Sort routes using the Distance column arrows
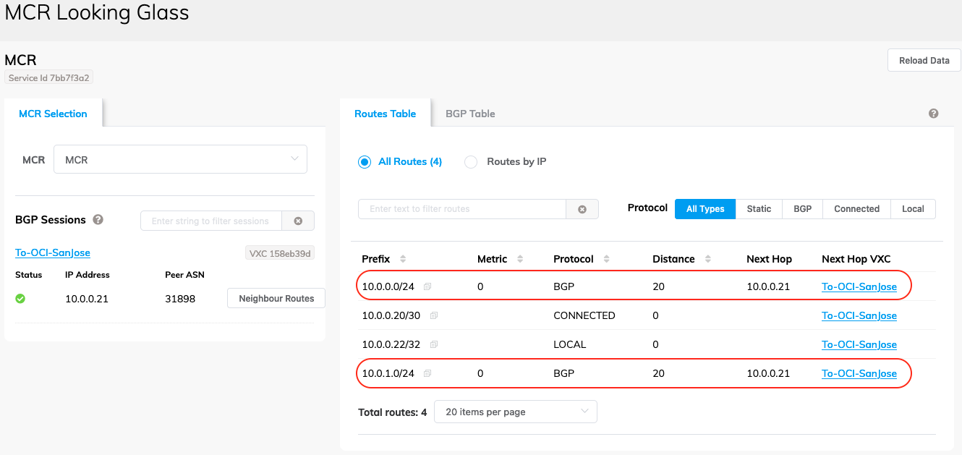The height and width of the screenshot is (455, 962). (x=707, y=259)
